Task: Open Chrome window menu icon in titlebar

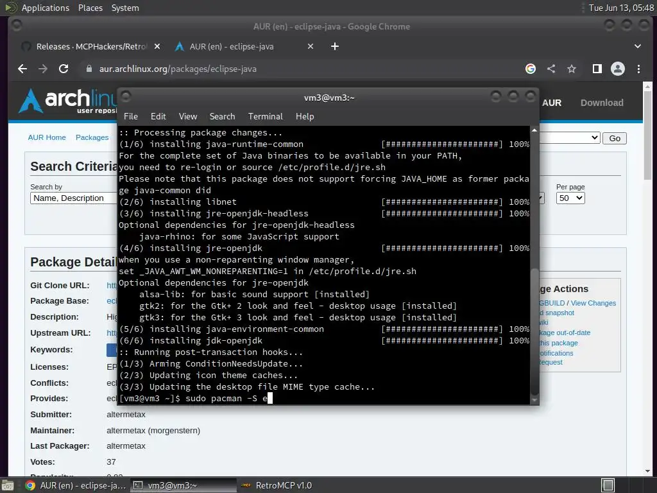Action: tap(17, 26)
